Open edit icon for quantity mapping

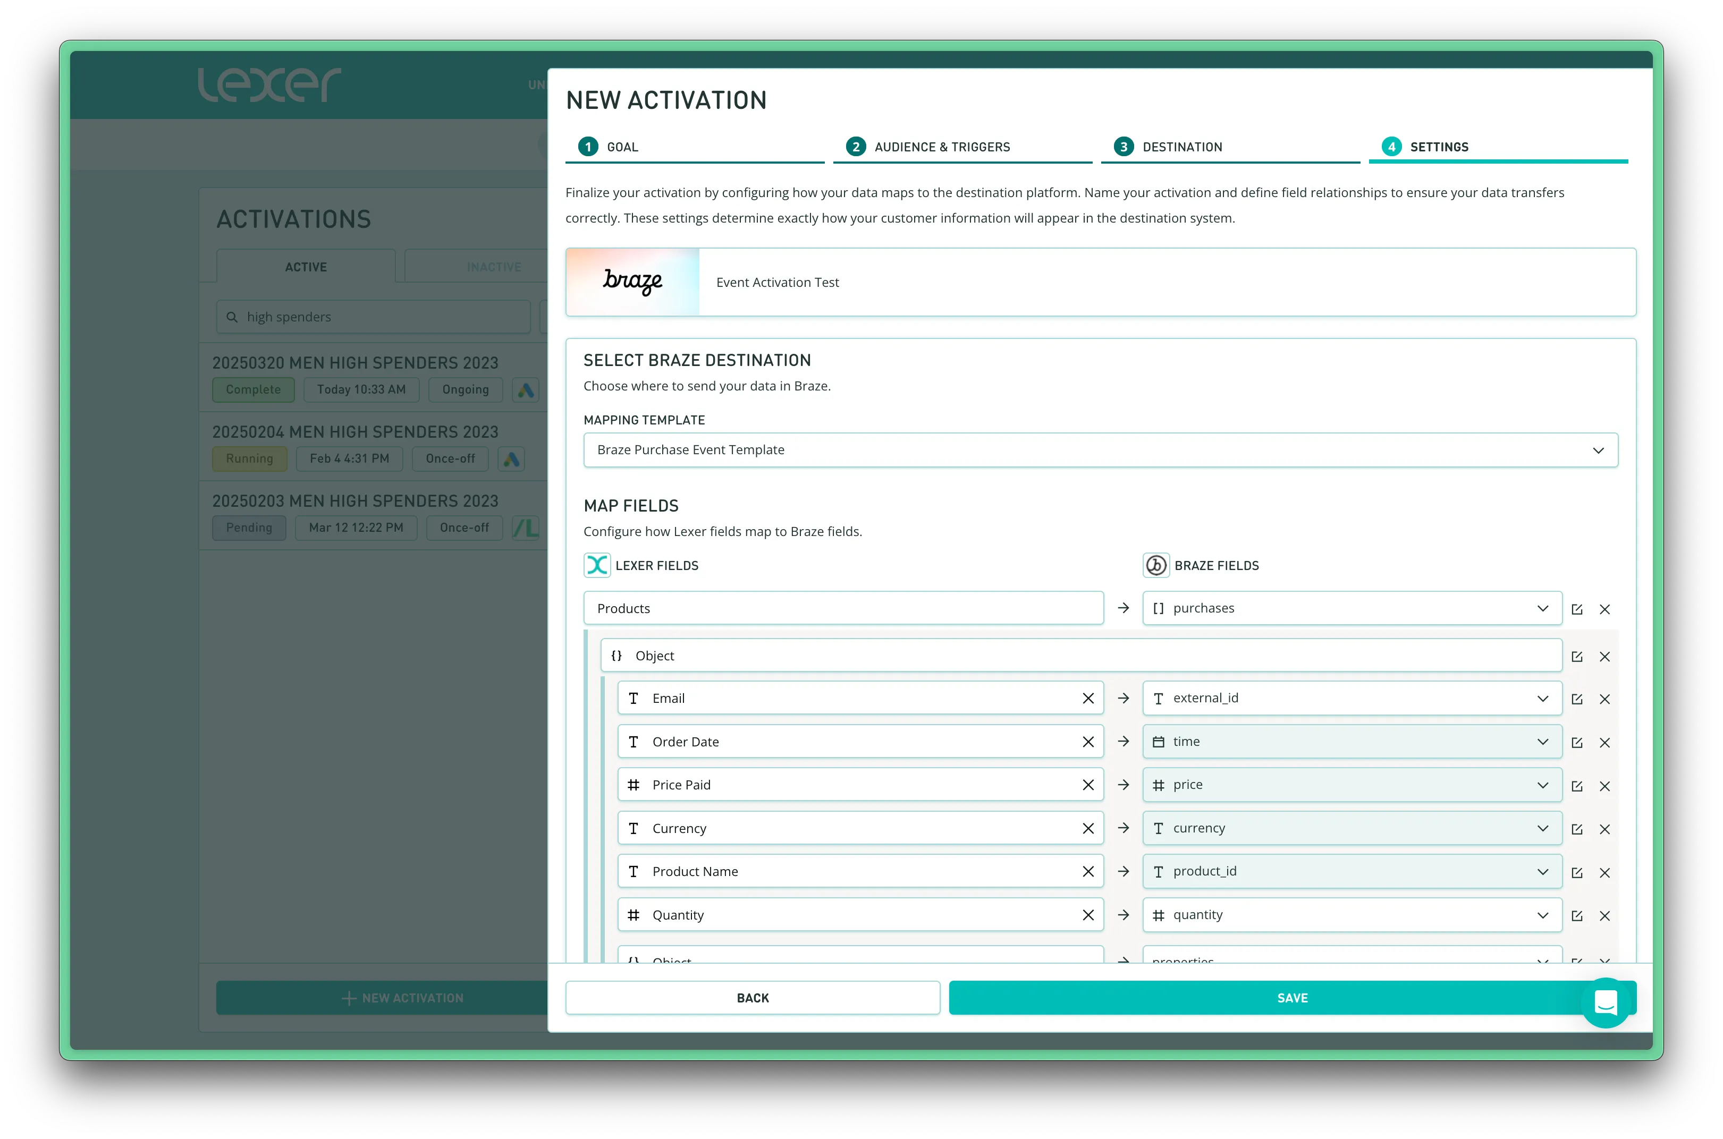coord(1576,916)
